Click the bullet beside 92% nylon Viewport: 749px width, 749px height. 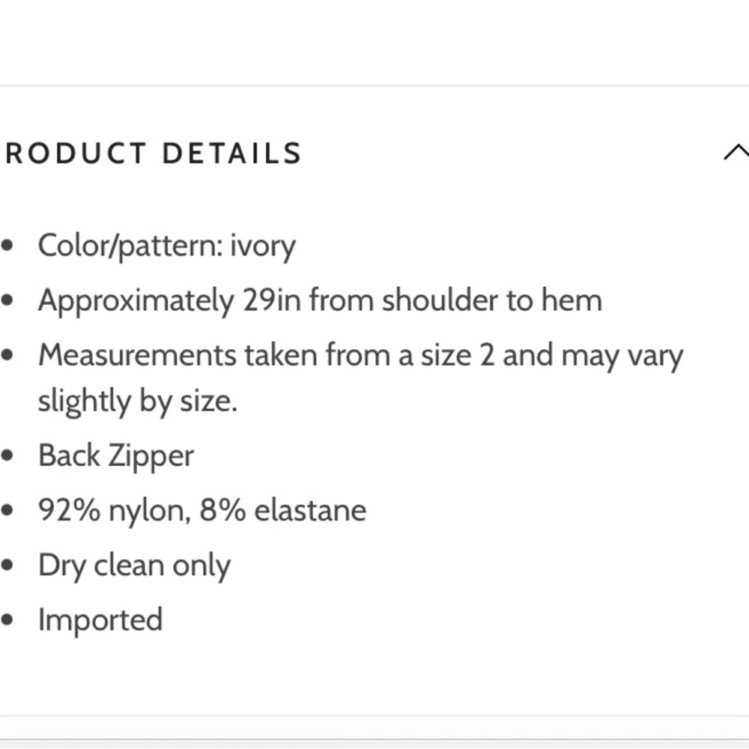[7, 510]
